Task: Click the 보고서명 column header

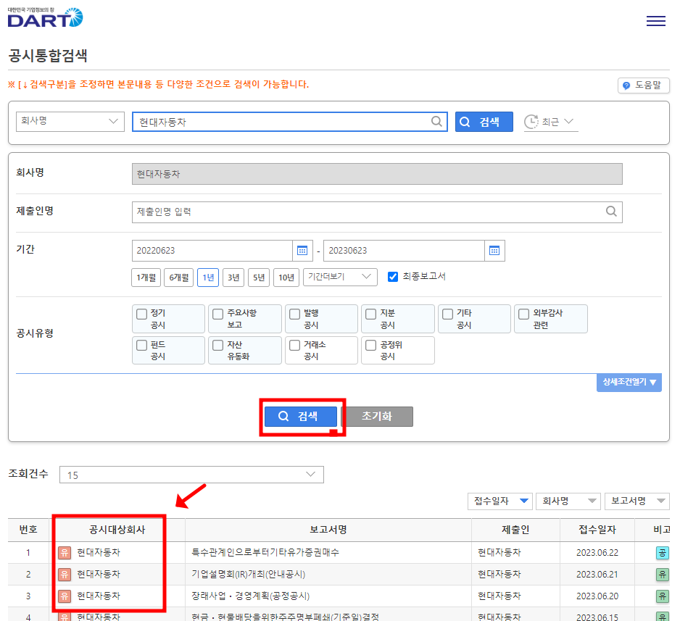Action: coord(328,530)
